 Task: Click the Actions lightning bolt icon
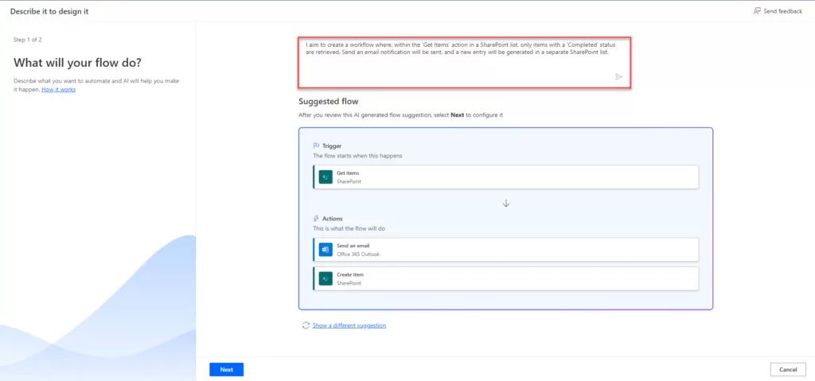click(316, 218)
